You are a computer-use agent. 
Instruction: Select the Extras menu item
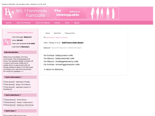click(57, 23)
